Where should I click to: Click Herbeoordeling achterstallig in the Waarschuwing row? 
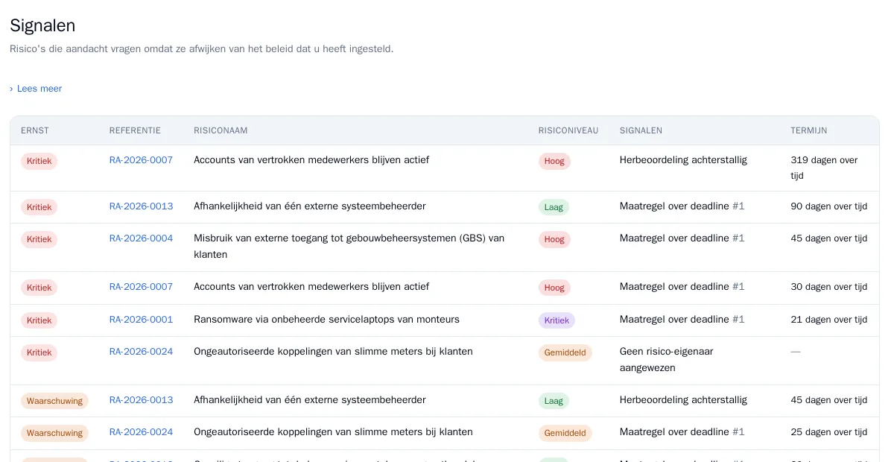[683, 400]
